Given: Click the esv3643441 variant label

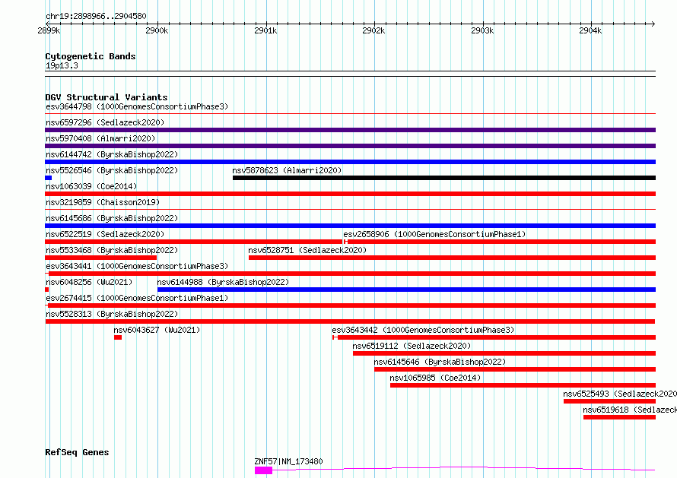Looking at the screenshot, I should [137, 266].
